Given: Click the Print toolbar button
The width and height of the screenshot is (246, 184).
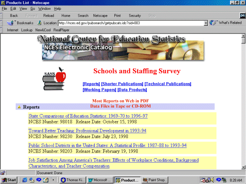Looking at the screenshot, I should [x=118, y=16].
